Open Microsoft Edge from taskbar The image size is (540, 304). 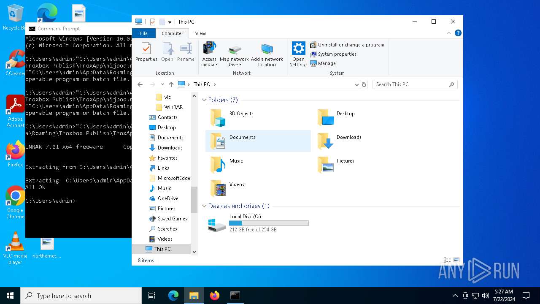(x=173, y=296)
